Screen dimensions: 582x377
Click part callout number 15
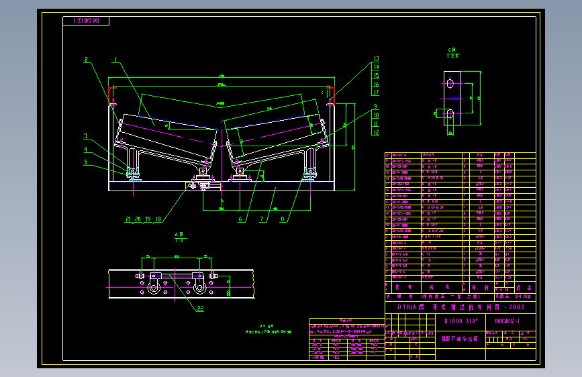(x=376, y=76)
